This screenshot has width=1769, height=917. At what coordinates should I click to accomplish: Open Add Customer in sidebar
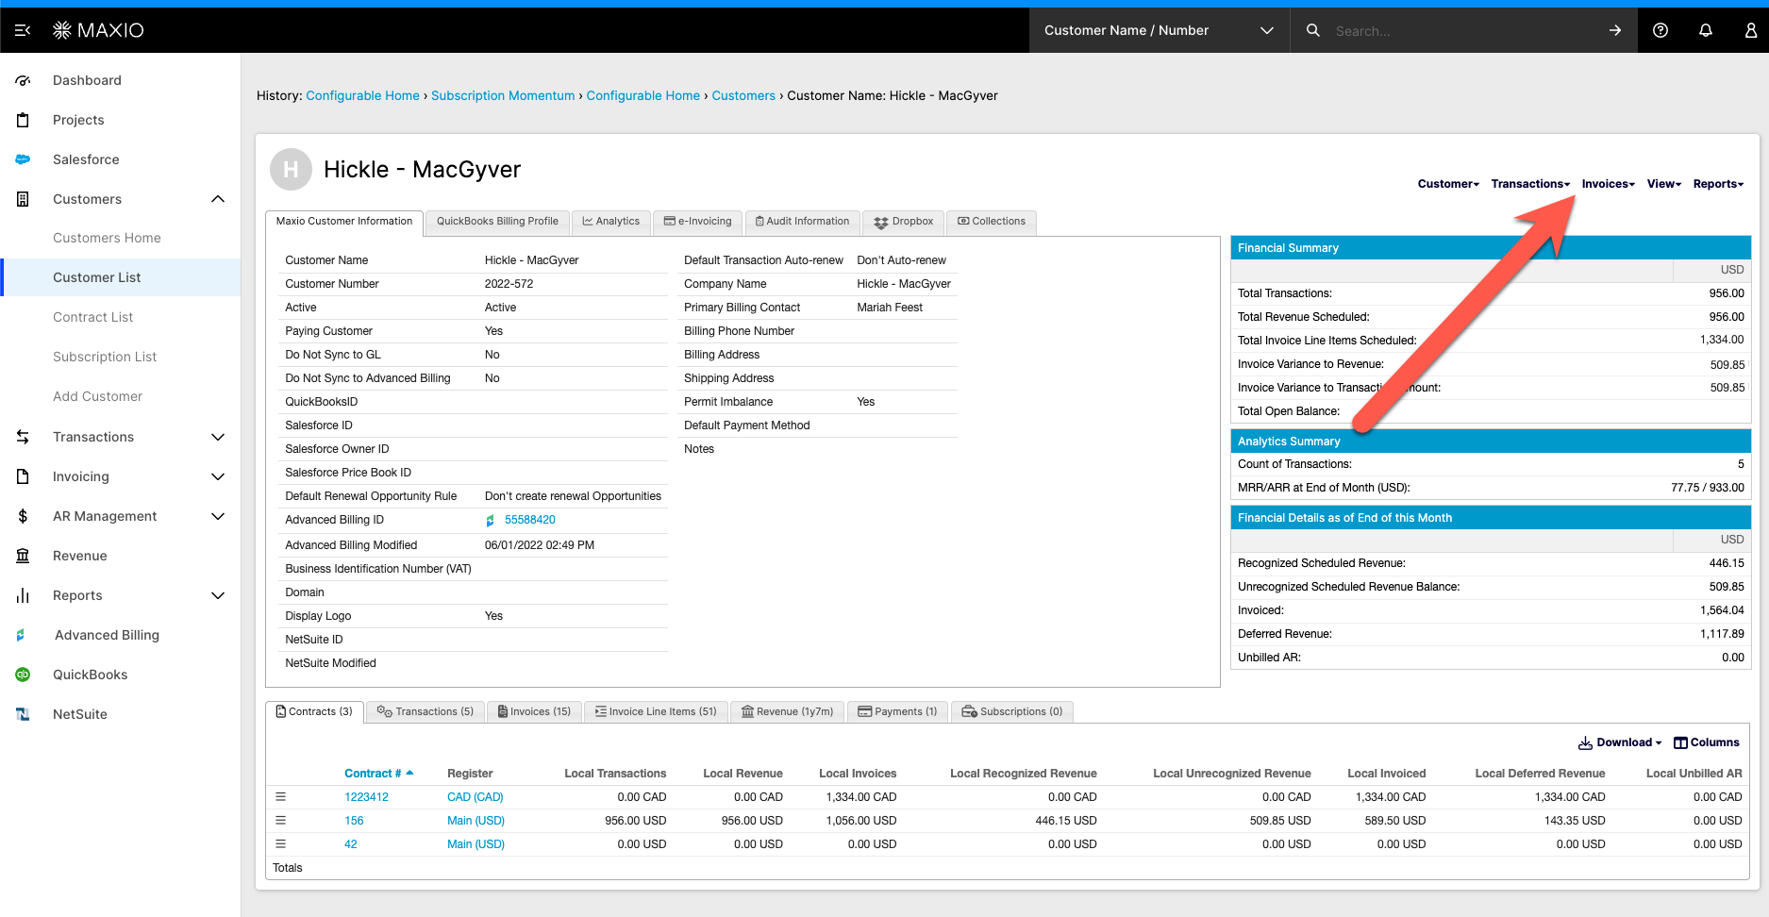pos(98,396)
